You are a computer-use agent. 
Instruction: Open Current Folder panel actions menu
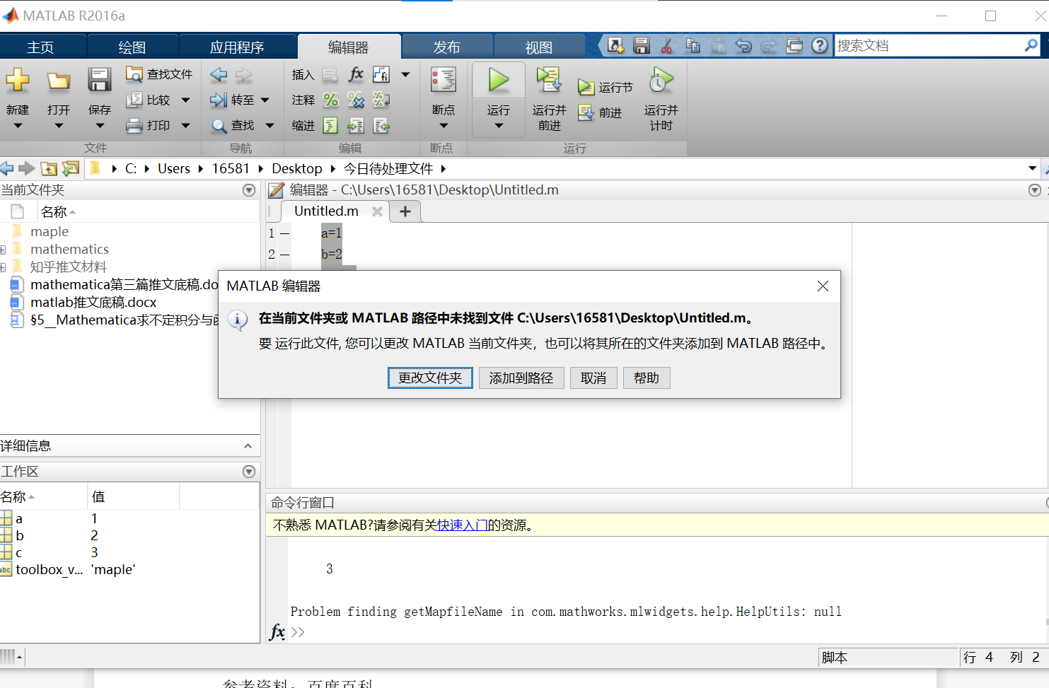[x=249, y=190]
